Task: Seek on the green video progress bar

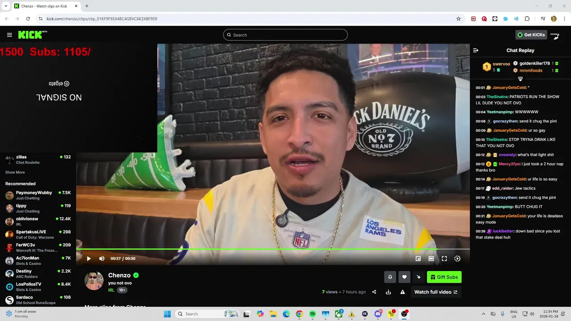Action: 273,249
